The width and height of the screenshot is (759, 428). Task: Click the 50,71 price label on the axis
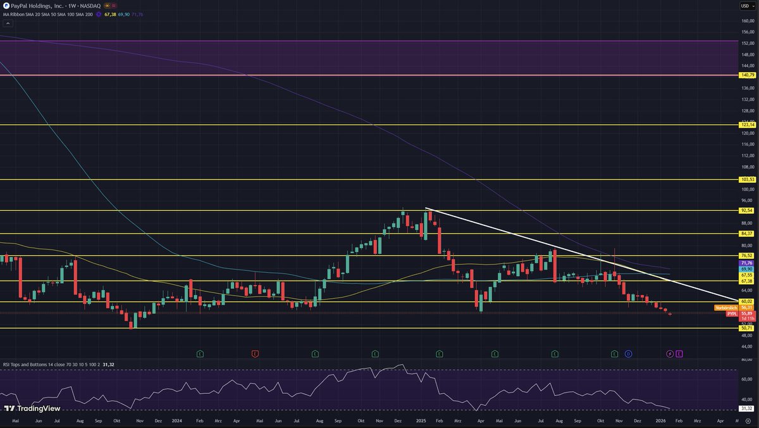pyautogui.click(x=747, y=328)
